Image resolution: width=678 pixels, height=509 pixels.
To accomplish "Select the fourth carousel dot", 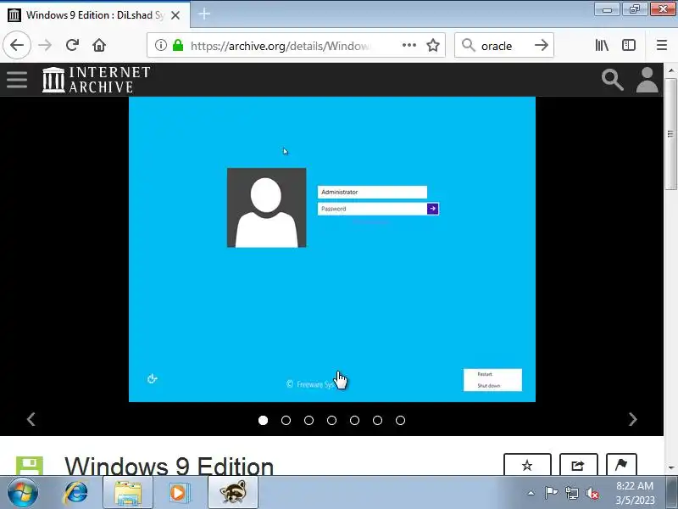I will click(331, 420).
